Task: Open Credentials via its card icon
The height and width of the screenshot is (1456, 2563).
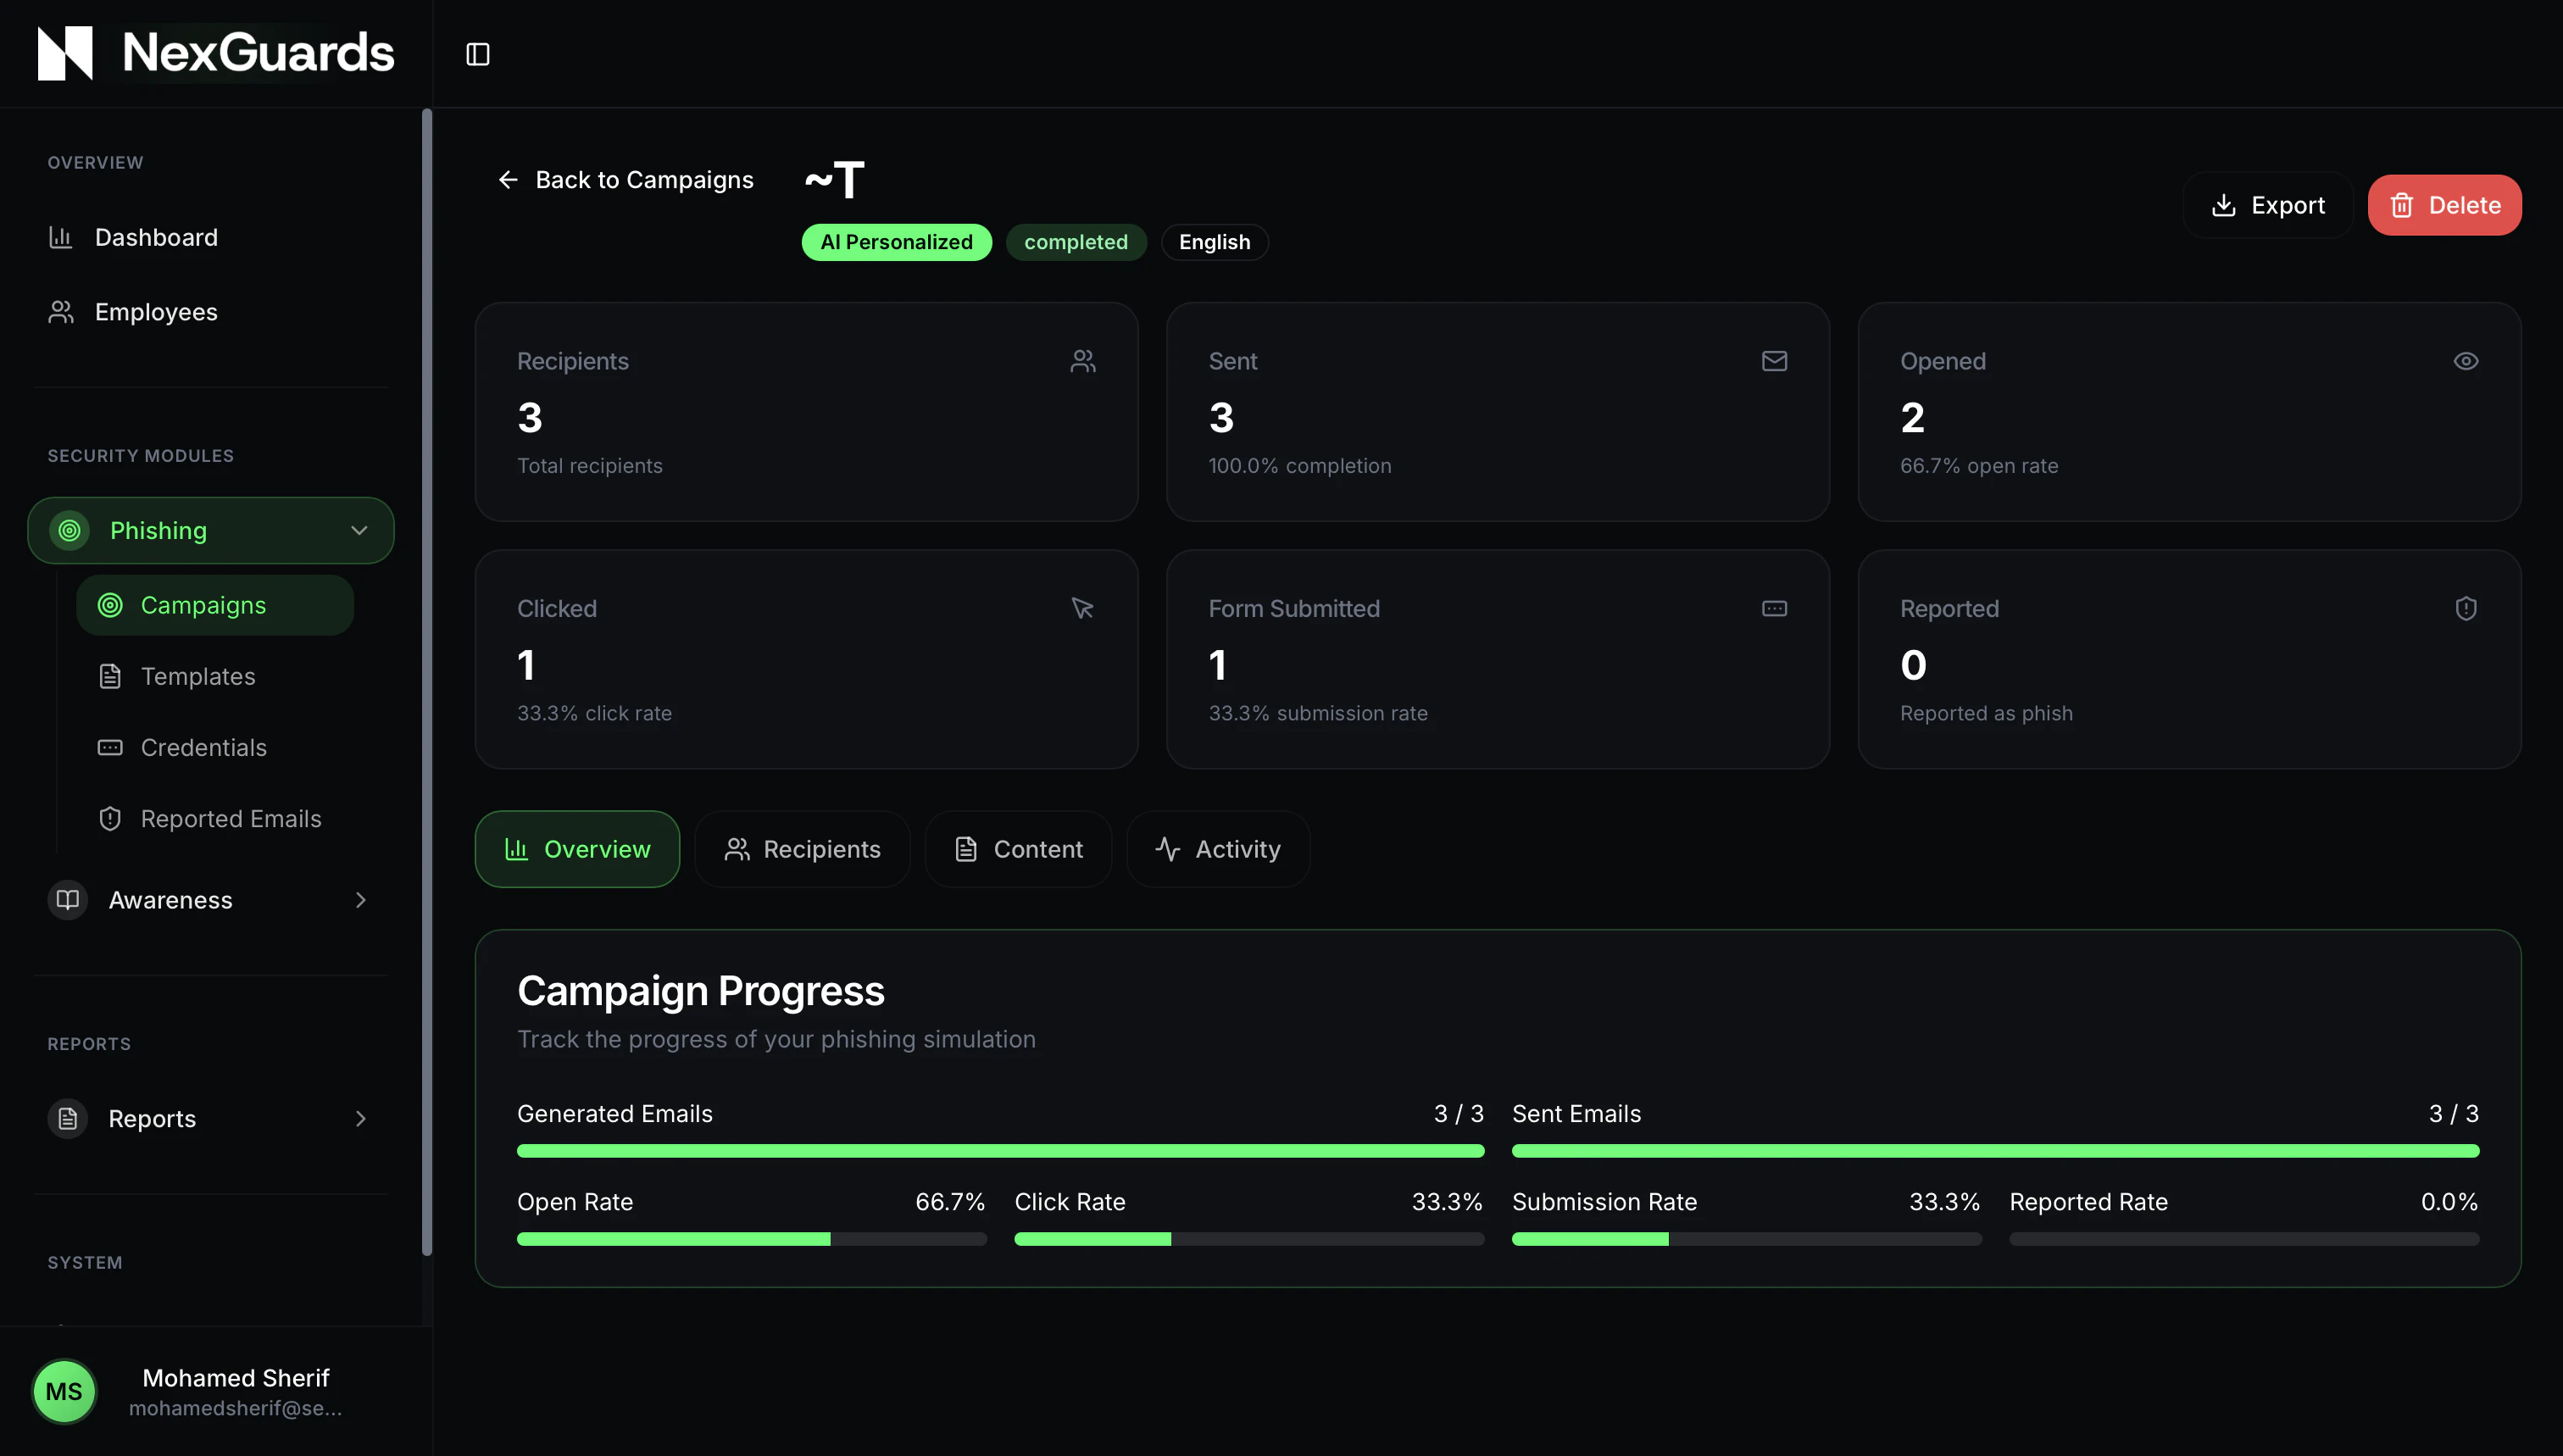Action: pyautogui.click(x=110, y=747)
